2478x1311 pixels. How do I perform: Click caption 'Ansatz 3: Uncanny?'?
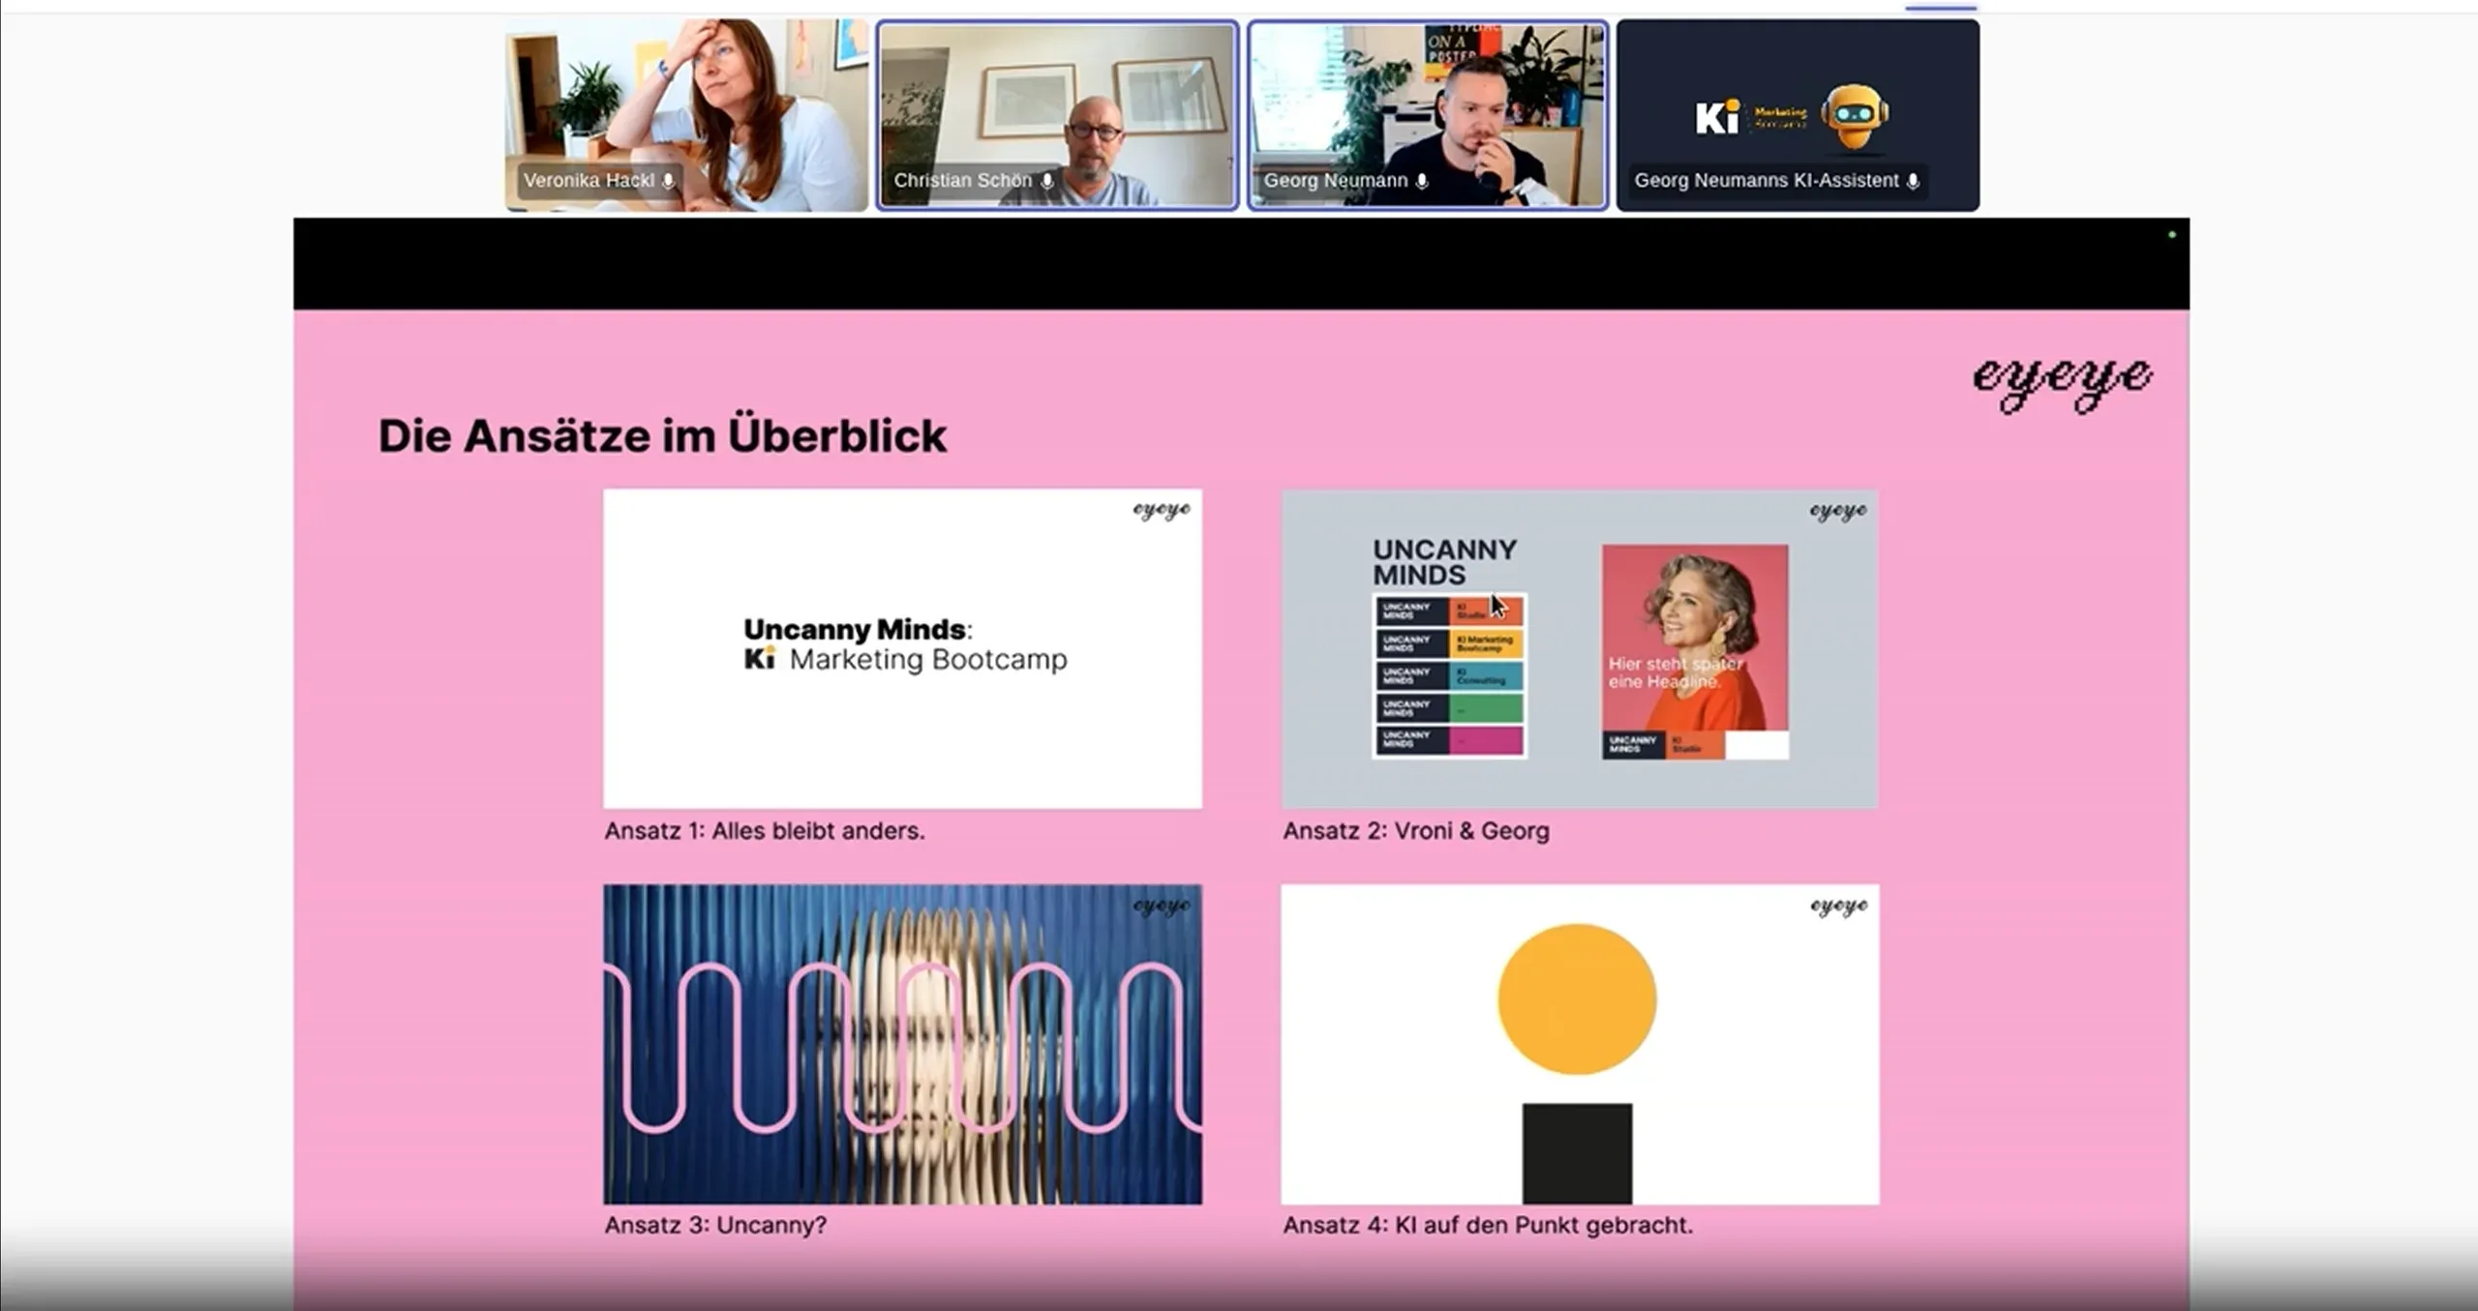pos(715,1225)
